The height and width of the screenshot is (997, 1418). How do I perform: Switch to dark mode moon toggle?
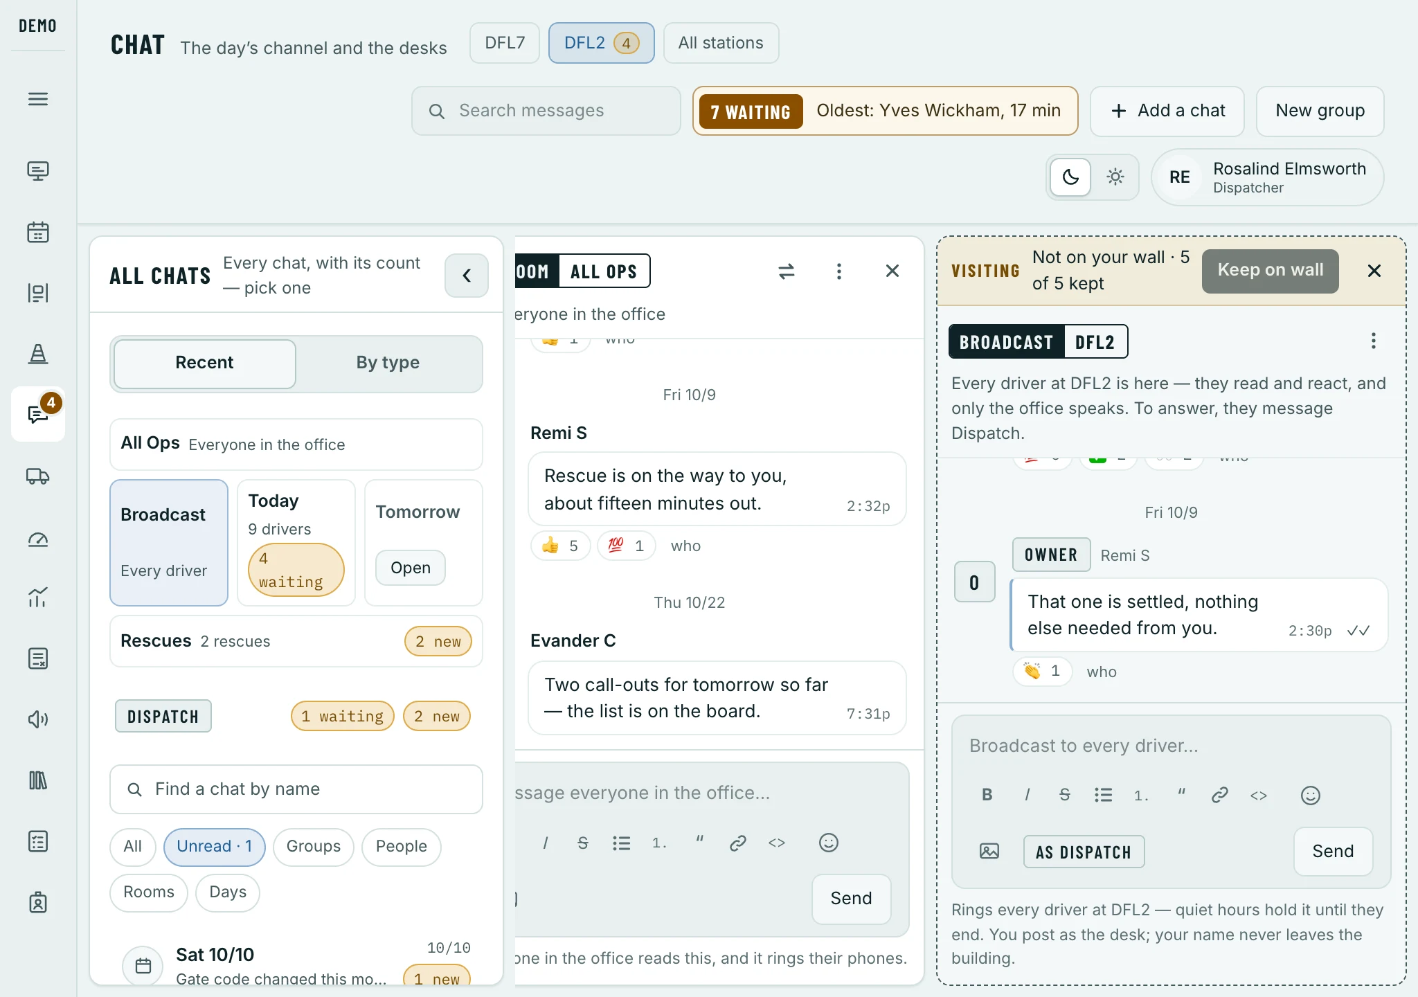pos(1071,177)
